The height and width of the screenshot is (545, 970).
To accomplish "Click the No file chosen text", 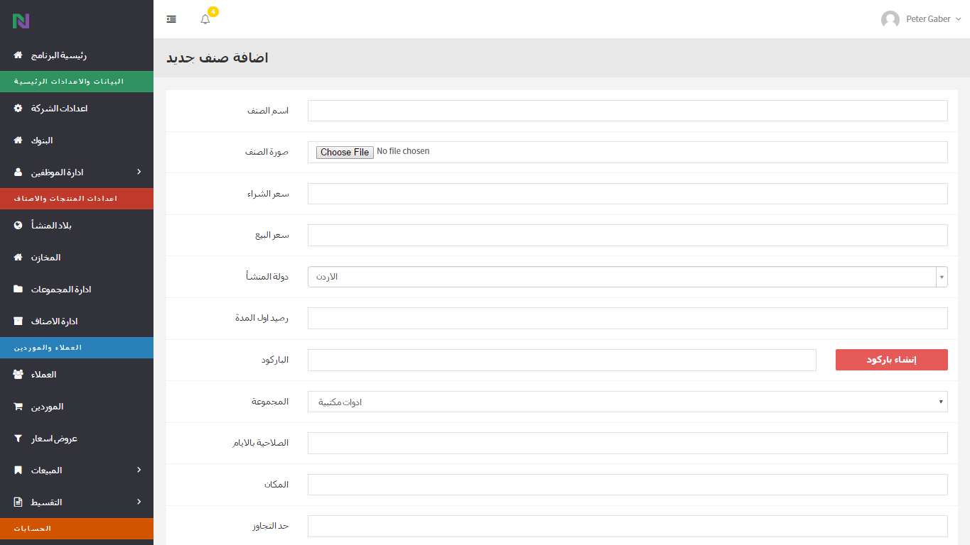I will 403,151.
